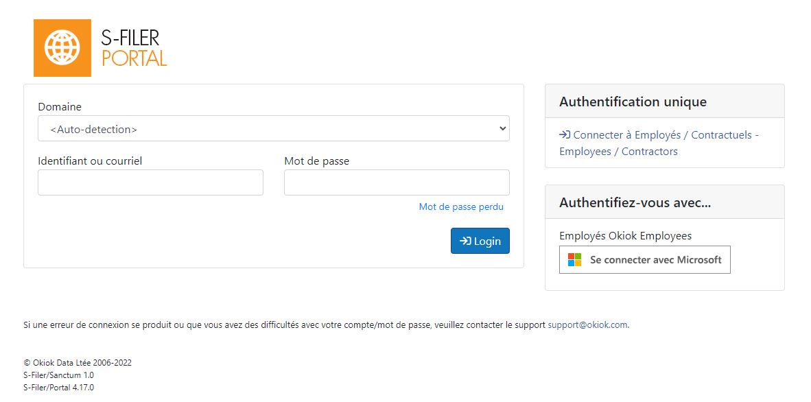This screenshot has width=811, height=402.
Task: Click the Microsoft four-color logo icon
Action: (x=575, y=260)
